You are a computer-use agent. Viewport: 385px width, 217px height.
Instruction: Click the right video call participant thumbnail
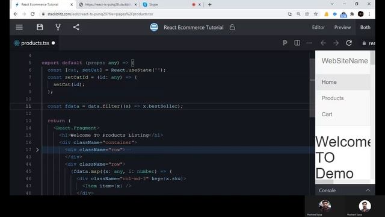click(x=365, y=206)
